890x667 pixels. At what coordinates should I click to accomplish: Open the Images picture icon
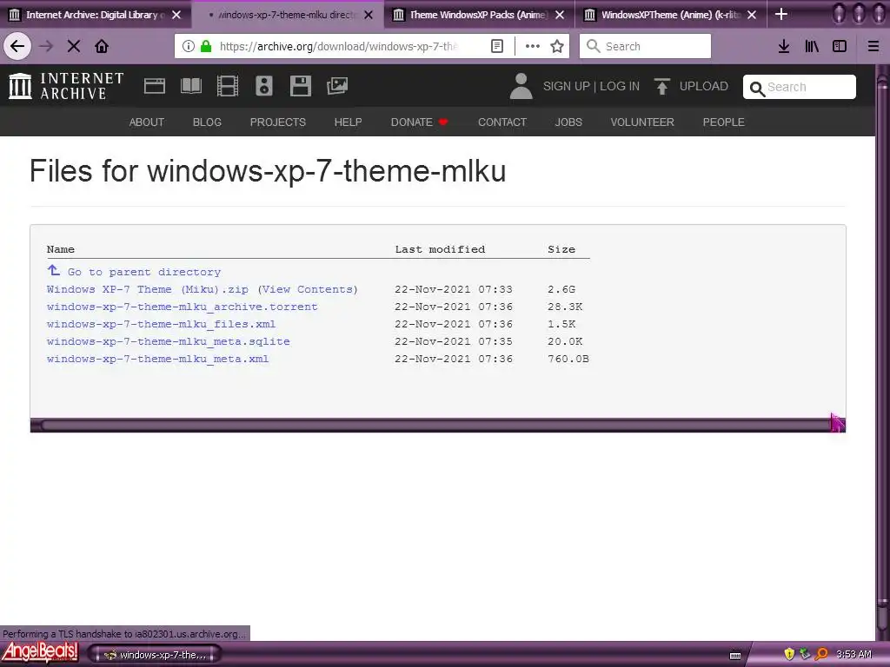pyautogui.click(x=337, y=86)
